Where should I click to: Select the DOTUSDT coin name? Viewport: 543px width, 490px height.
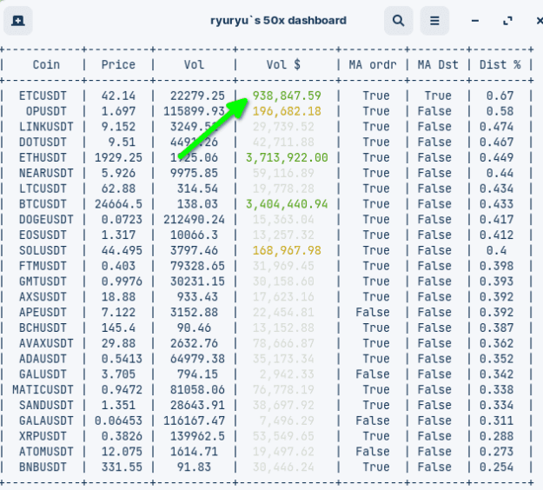[x=43, y=142]
